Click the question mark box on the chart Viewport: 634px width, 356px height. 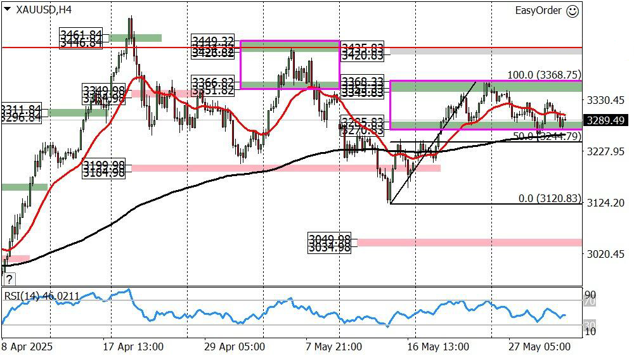coord(9,279)
